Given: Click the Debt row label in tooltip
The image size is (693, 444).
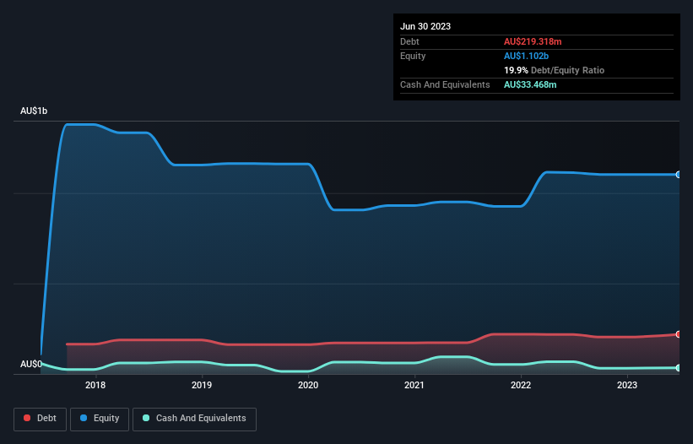Looking at the screenshot, I should 409,41.
